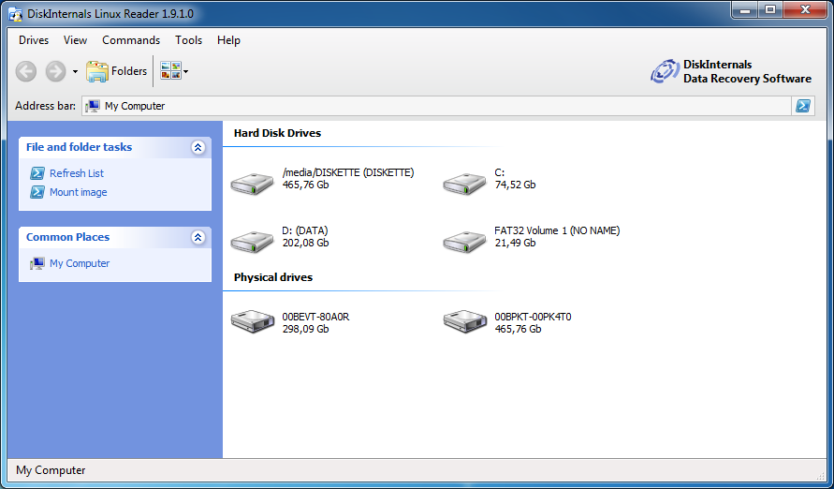
Task: Collapse the File and folder tasks panel
Action: coord(198,147)
